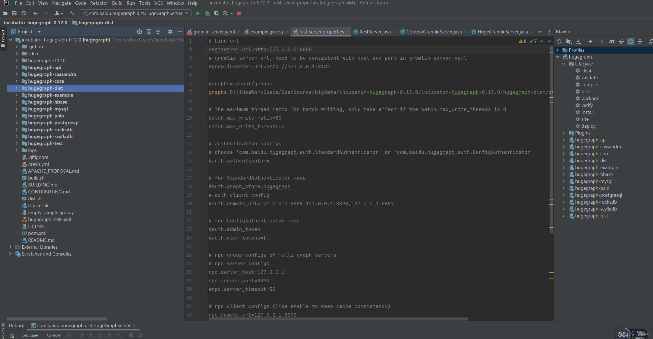Click the compile lifecycle phase

(589, 84)
